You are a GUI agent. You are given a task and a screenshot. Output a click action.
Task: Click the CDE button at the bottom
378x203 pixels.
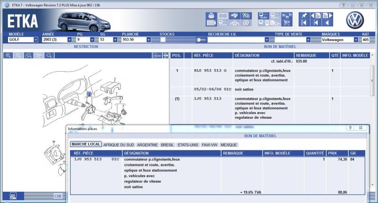(58, 196)
